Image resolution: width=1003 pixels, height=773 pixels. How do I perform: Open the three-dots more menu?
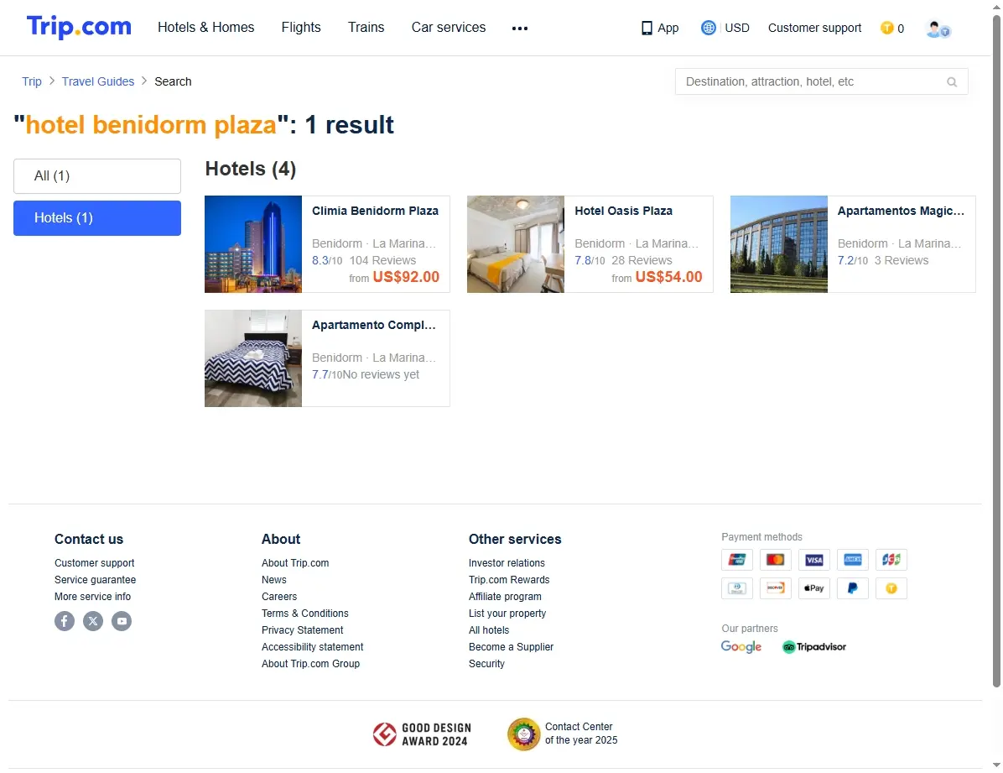coord(519,29)
